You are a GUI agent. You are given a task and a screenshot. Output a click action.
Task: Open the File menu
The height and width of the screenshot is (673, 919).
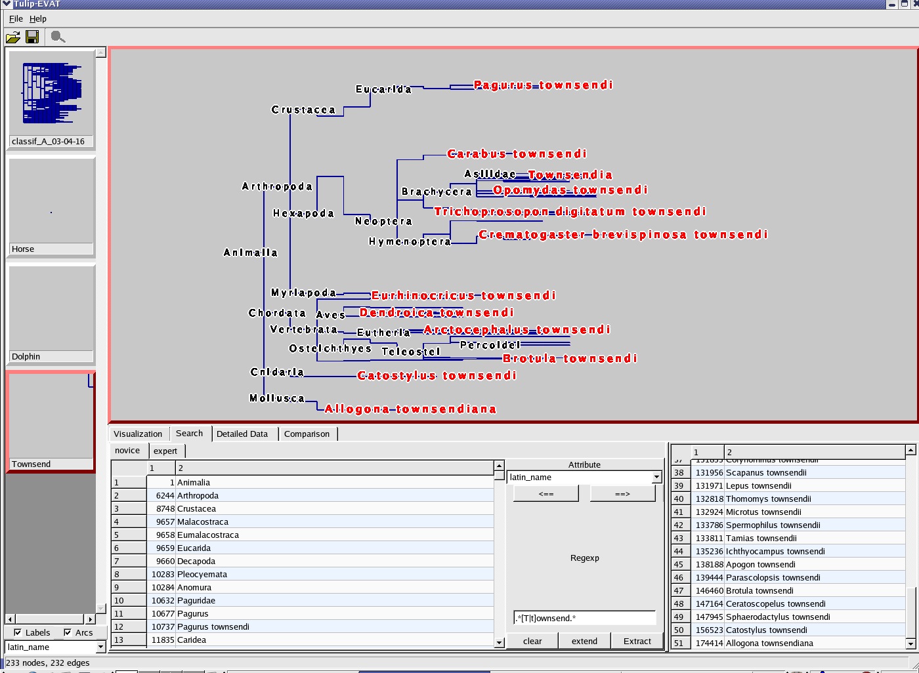click(x=16, y=19)
